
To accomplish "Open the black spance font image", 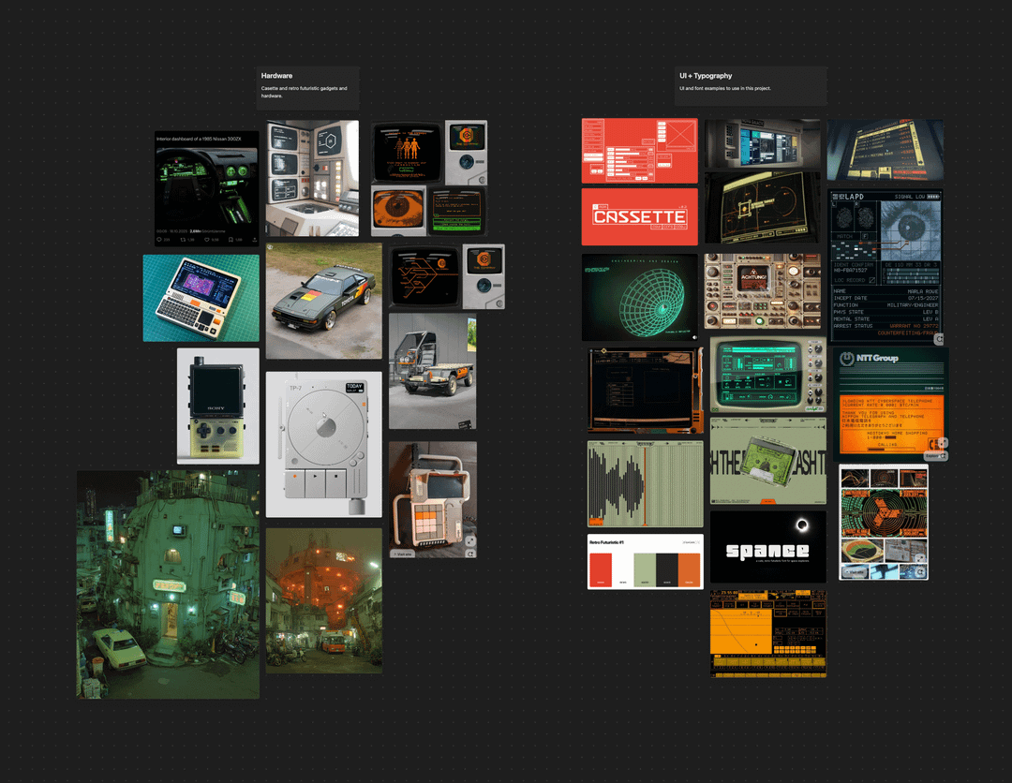I will click(x=767, y=546).
